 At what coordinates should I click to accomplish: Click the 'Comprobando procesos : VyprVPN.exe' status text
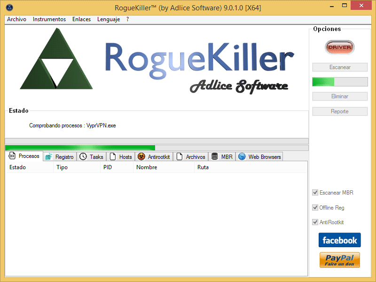click(x=72, y=125)
